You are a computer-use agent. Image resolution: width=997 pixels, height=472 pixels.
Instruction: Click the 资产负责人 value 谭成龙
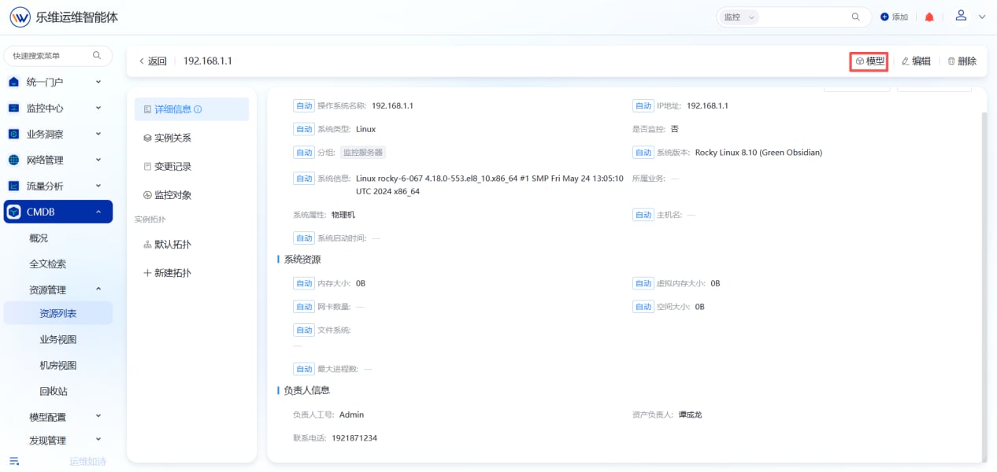[690, 415]
